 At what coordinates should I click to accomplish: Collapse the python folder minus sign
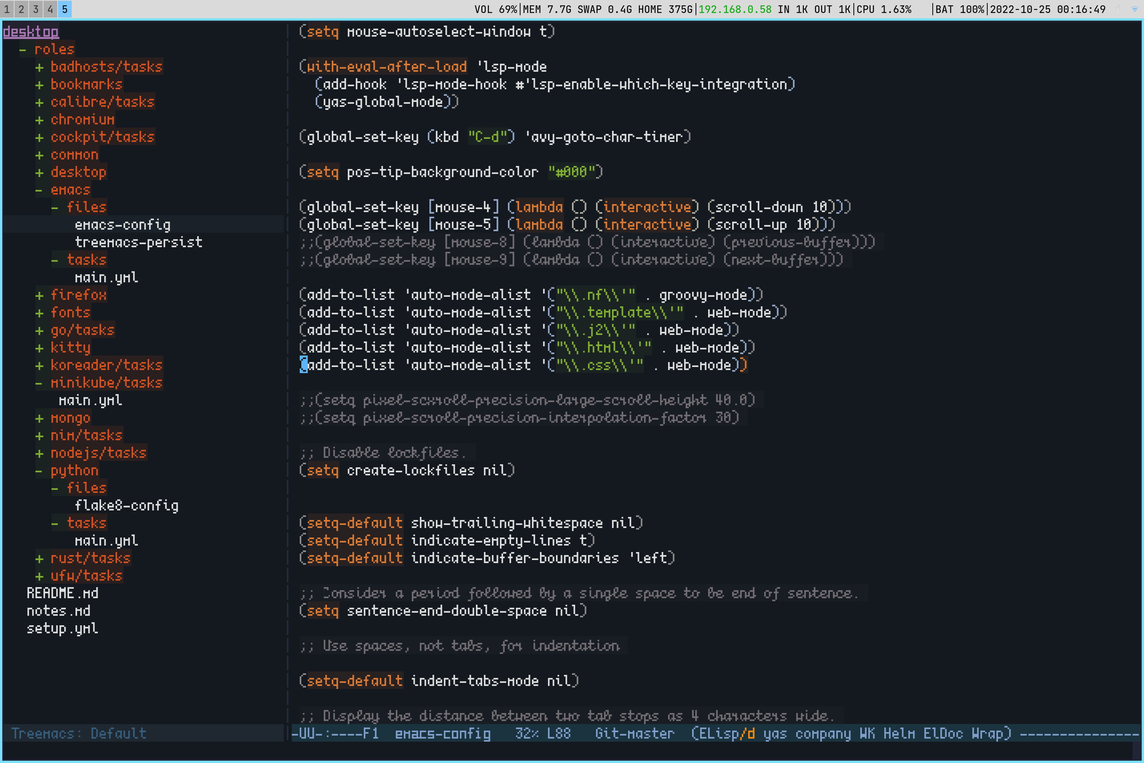tap(39, 471)
